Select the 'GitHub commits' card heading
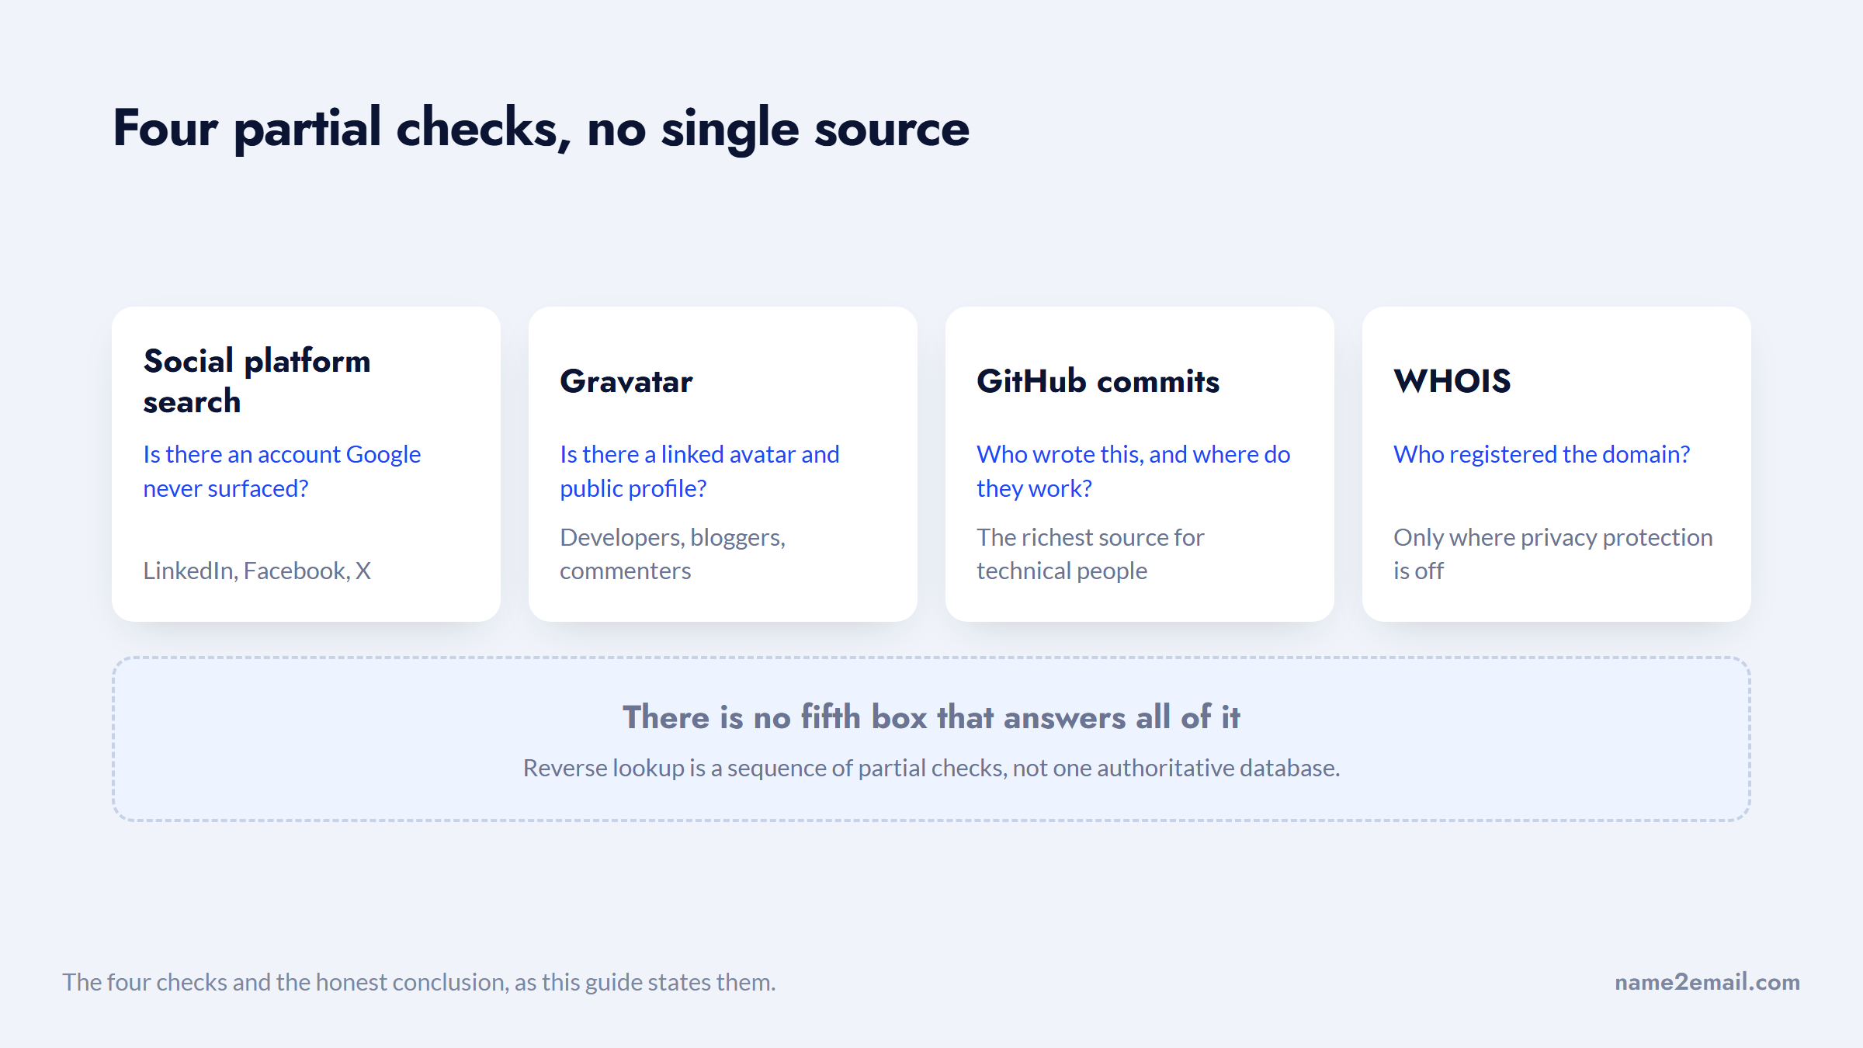 coord(1098,381)
